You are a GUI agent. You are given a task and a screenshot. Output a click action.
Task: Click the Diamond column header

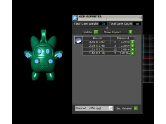click(x=123, y=38)
